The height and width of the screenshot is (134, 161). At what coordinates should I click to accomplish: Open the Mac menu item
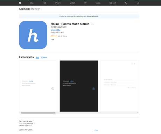pos(31,3)
